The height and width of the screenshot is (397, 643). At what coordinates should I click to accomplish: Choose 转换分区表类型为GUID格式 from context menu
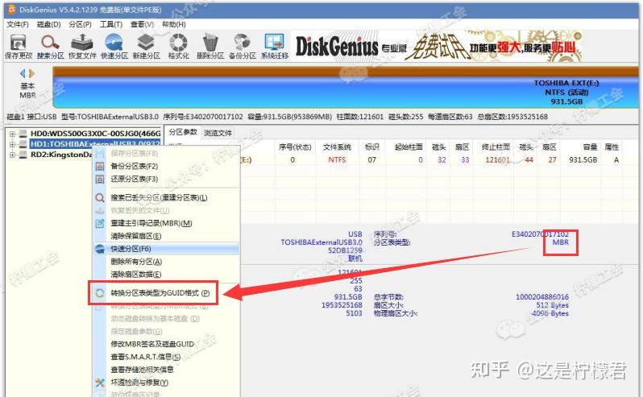tap(160, 293)
